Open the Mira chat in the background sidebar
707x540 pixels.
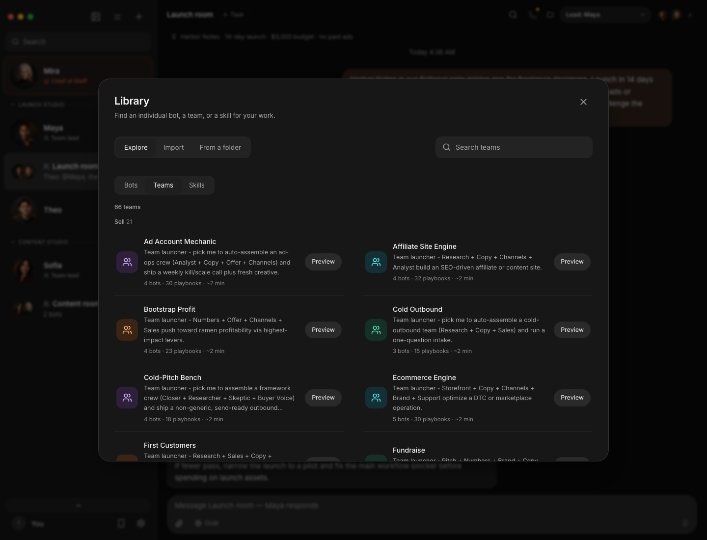tap(79, 75)
